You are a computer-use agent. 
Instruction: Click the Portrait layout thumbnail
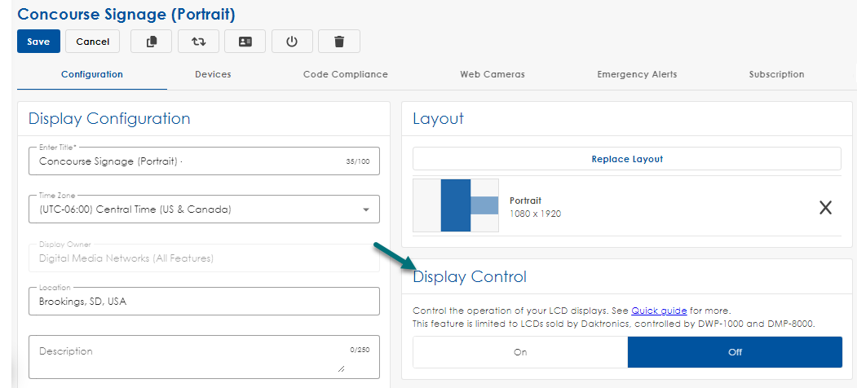[x=456, y=205]
